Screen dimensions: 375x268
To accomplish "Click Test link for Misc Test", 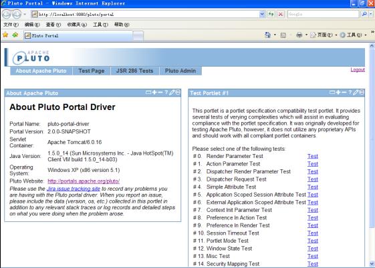I will pos(313,256).
